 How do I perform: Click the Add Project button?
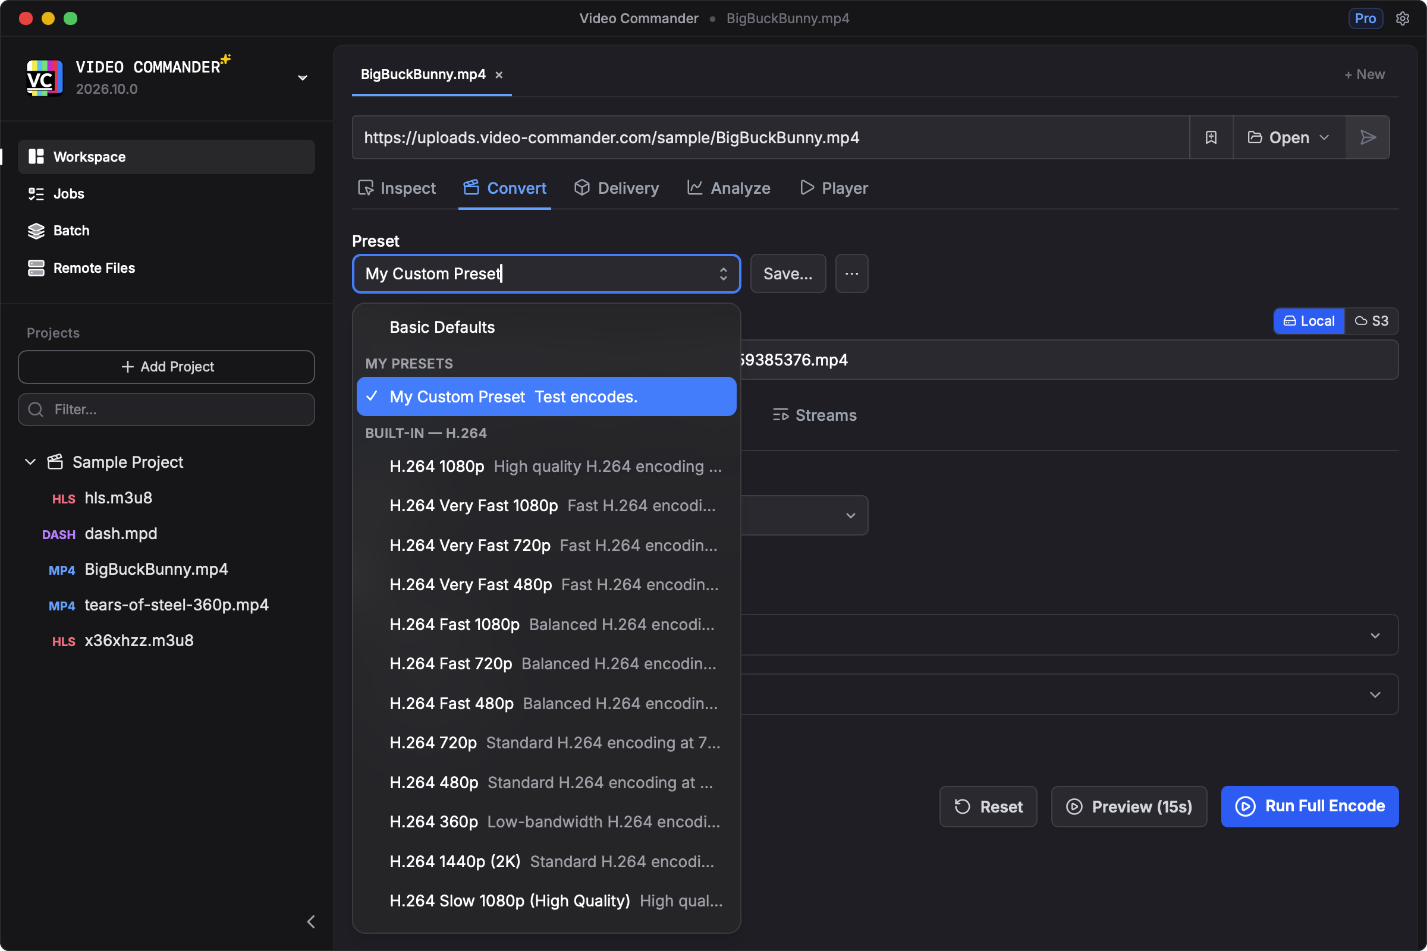click(166, 366)
